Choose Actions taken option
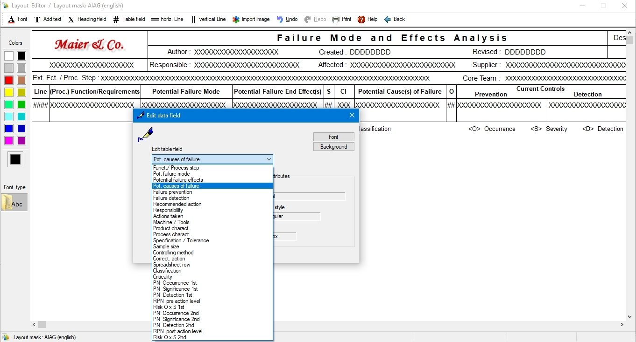 pos(212,216)
